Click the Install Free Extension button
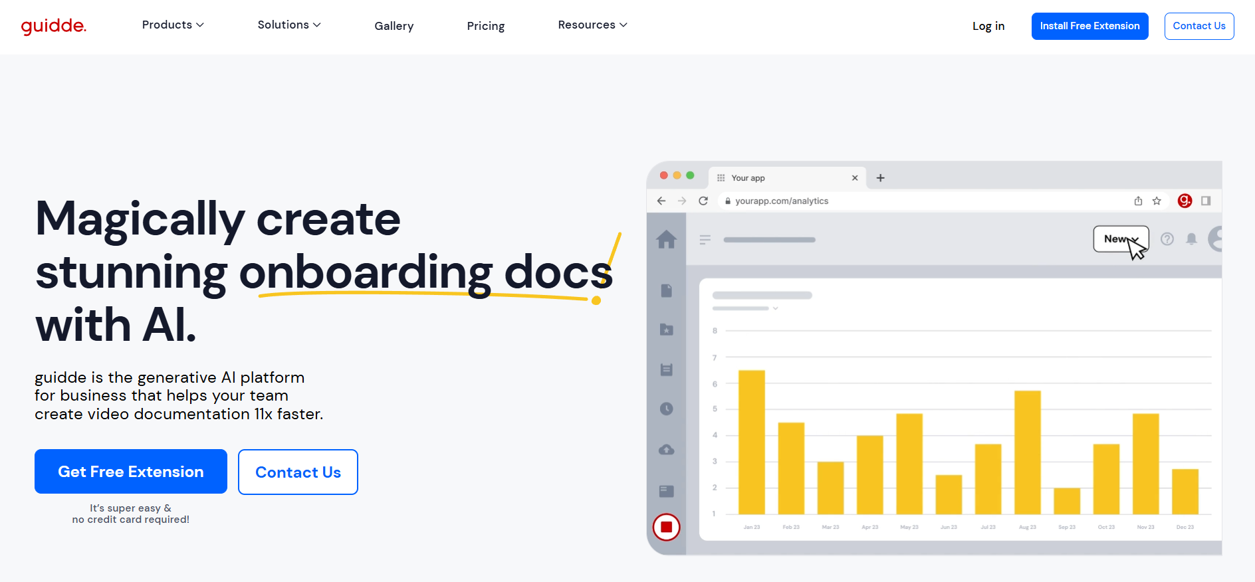This screenshot has height=582, width=1255. (x=1089, y=26)
